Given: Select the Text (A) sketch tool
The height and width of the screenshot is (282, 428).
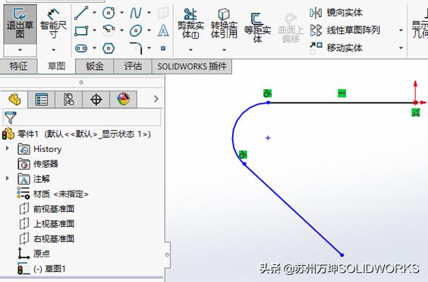Looking at the screenshot, I should point(163,30).
